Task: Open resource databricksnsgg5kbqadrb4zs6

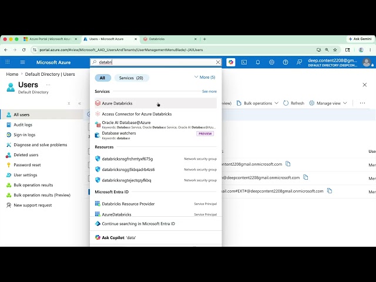Action: coord(156,169)
